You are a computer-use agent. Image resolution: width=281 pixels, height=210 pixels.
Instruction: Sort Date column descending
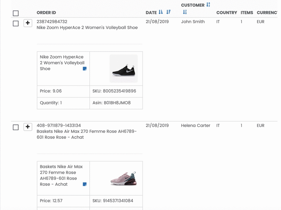coord(169,12)
